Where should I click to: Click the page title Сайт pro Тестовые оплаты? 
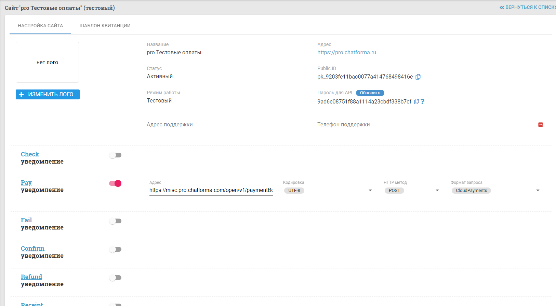pyautogui.click(x=60, y=8)
